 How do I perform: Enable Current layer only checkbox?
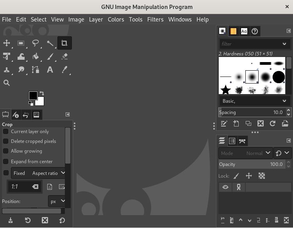[6, 132]
